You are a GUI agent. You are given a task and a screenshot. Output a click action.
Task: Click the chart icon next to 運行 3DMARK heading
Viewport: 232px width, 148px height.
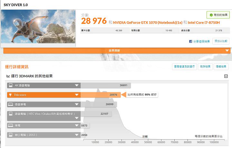pyautogui.click(x=8, y=76)
